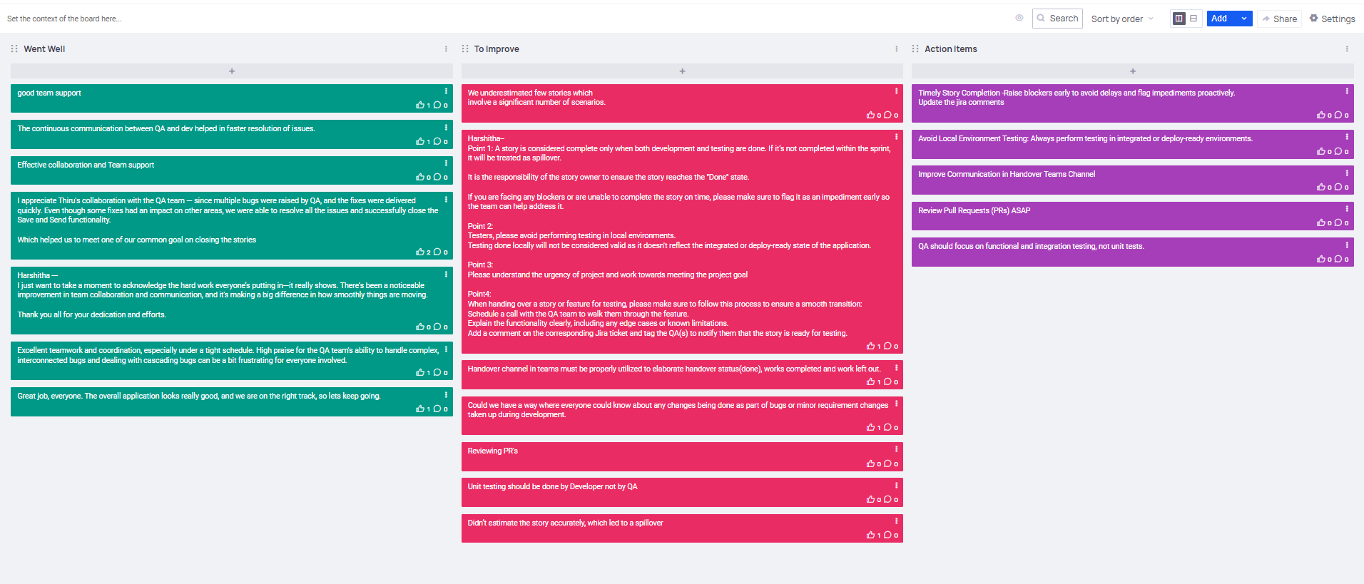1364x584 pixels.
Task: Open the Action Items column options menu
Action: click(x=1347, y=49)
